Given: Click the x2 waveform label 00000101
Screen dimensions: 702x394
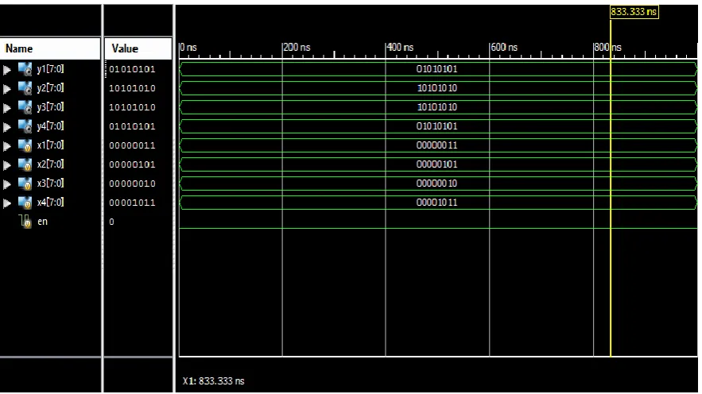Looking at the screenshot, I should click(x=437, y=164).
